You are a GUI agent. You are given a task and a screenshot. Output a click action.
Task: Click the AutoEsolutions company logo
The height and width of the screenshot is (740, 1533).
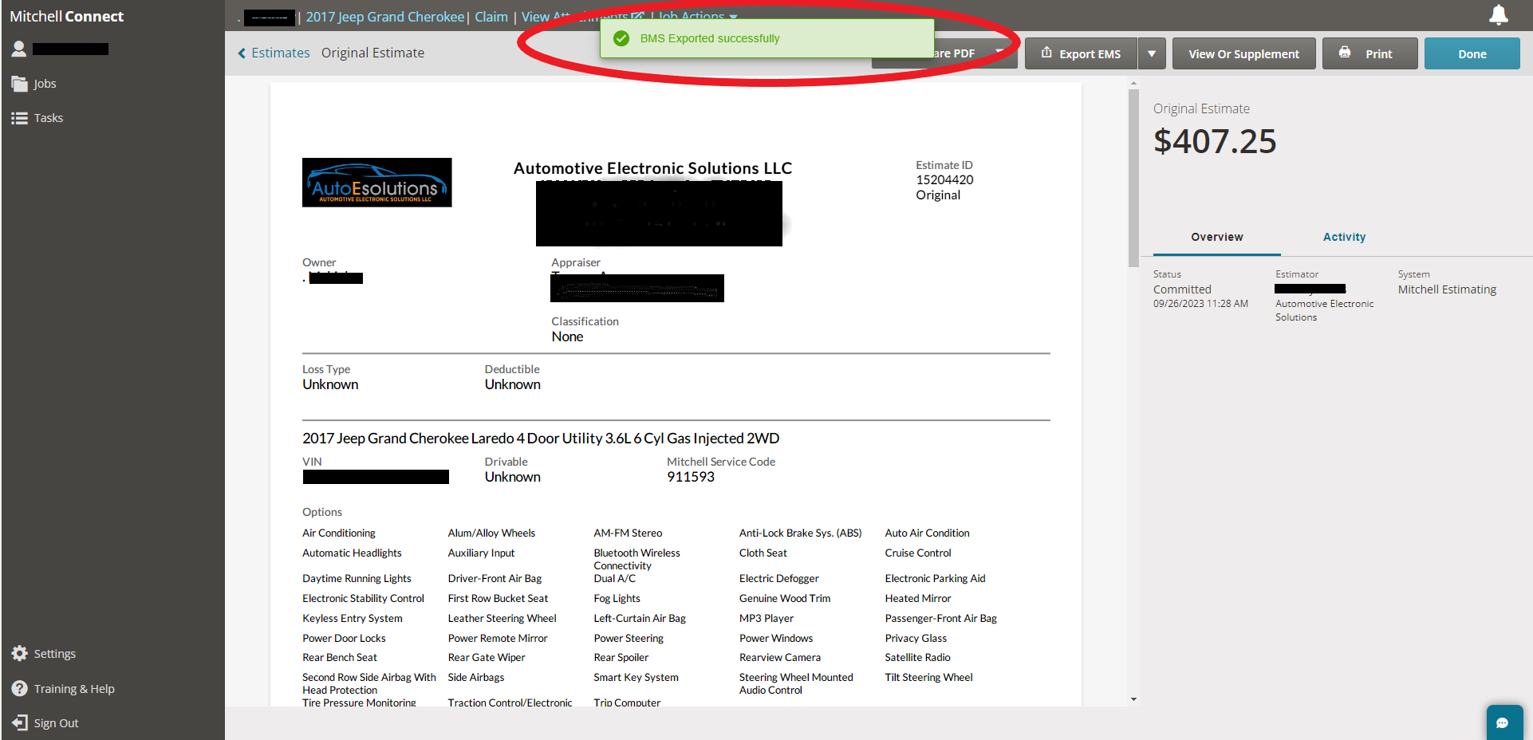pyautogui.click(x=376, y=183)
